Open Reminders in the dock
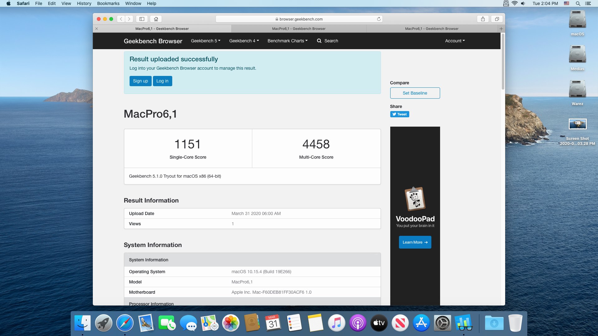The image size is (598, 336). [x=294, y=323]
